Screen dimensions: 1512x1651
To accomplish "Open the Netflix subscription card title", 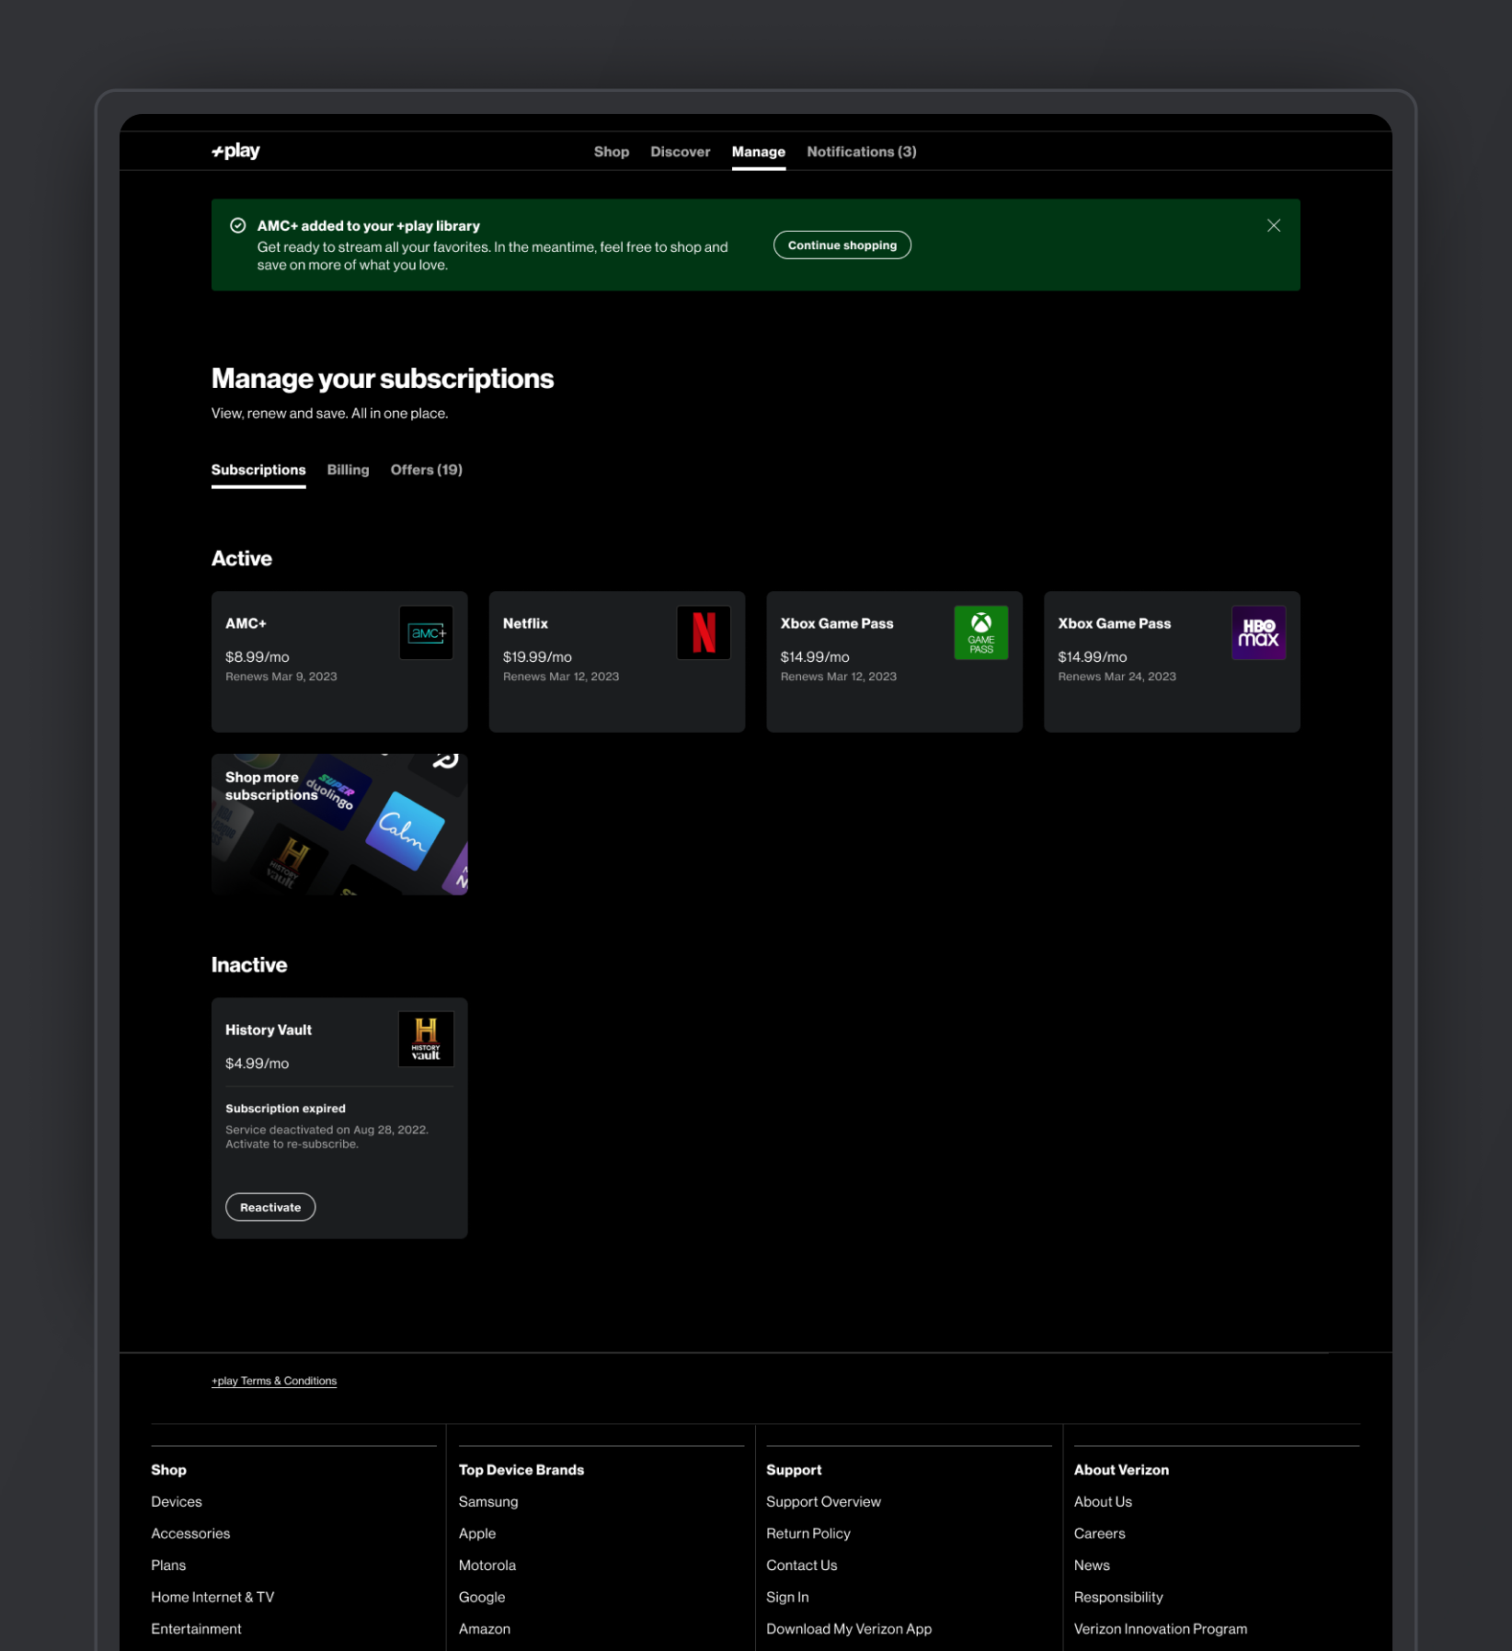I will point(525,623).
